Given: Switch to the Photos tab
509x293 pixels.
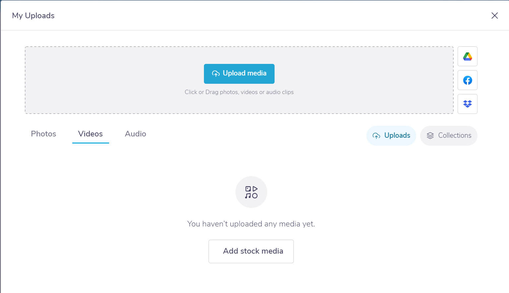Looking at the screenshot, I should pos(43,134).
